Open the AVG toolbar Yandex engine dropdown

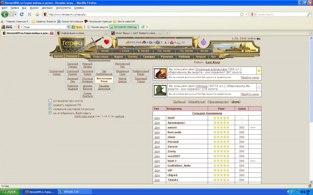(22, 27)
